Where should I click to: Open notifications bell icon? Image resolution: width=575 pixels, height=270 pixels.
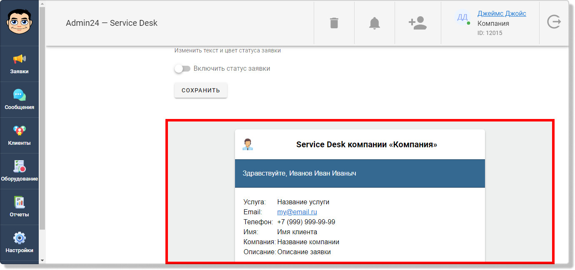pyautogui.click(x=375, y=23)
